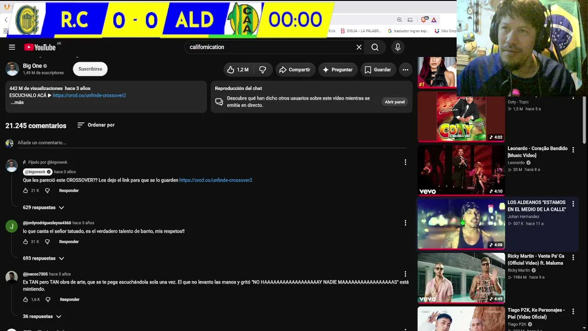Open the Tiago PZK, Ke Personajes - Piel title
This screenshot has width=588, height=331.
coord(536,314)
